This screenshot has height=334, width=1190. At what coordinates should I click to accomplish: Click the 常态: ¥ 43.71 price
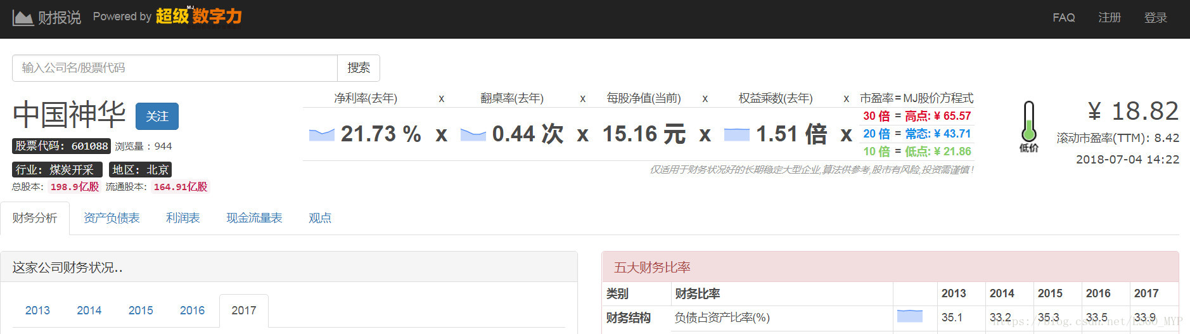click(x=938, y=134)
